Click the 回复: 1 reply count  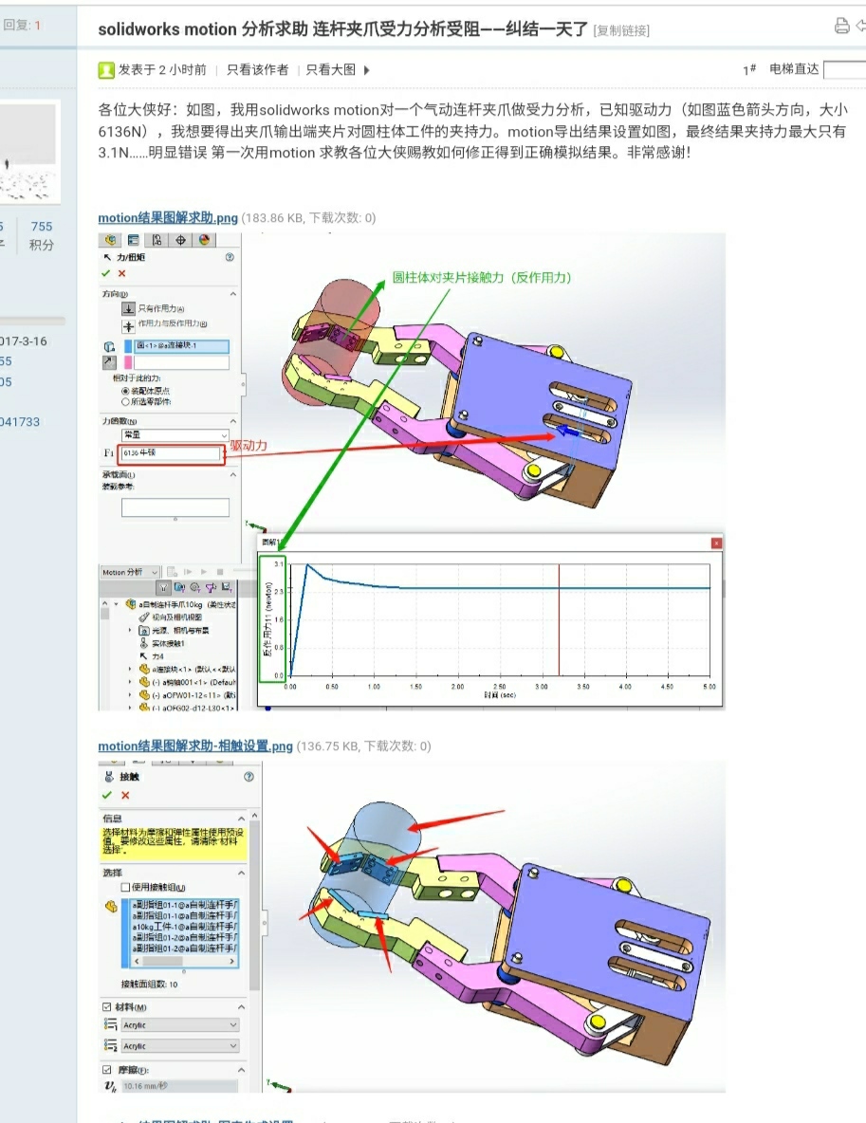(22, 25)
